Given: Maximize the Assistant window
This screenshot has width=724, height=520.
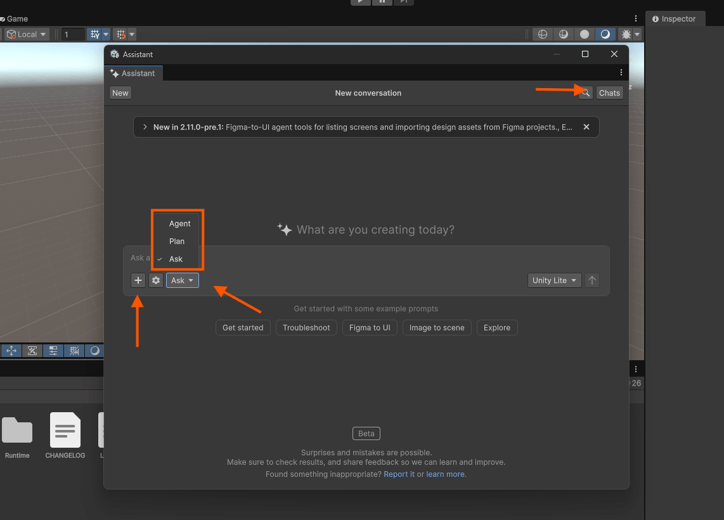Looking at the screenshot, I should [585, 54].
